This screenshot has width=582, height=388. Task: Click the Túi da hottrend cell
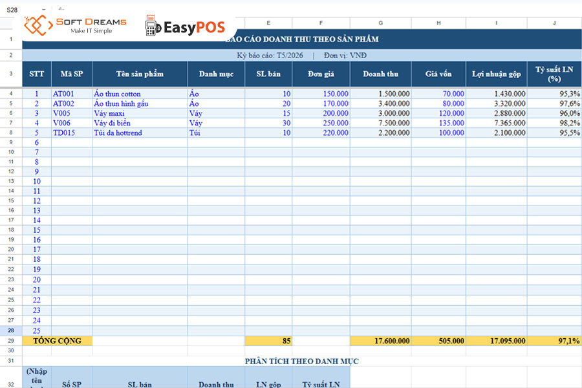click(140, 133)
